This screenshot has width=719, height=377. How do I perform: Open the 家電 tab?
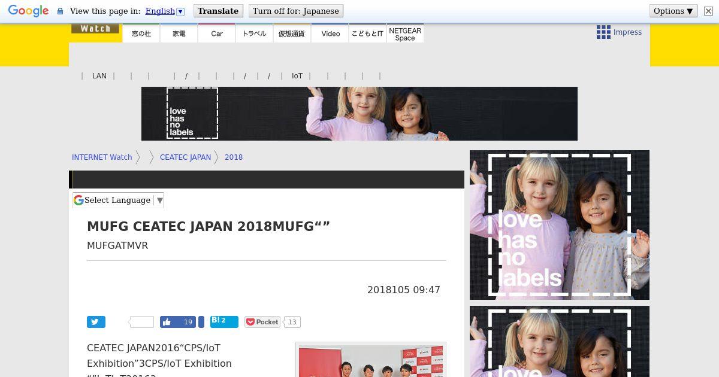(179, 34)
